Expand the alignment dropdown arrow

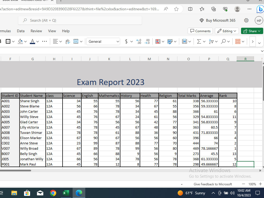[x=60, y=42]
